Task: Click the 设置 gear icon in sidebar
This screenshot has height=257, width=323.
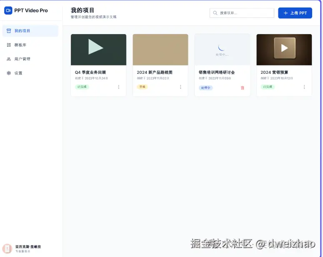Action: pyautogui.click(x=9, y=73)
